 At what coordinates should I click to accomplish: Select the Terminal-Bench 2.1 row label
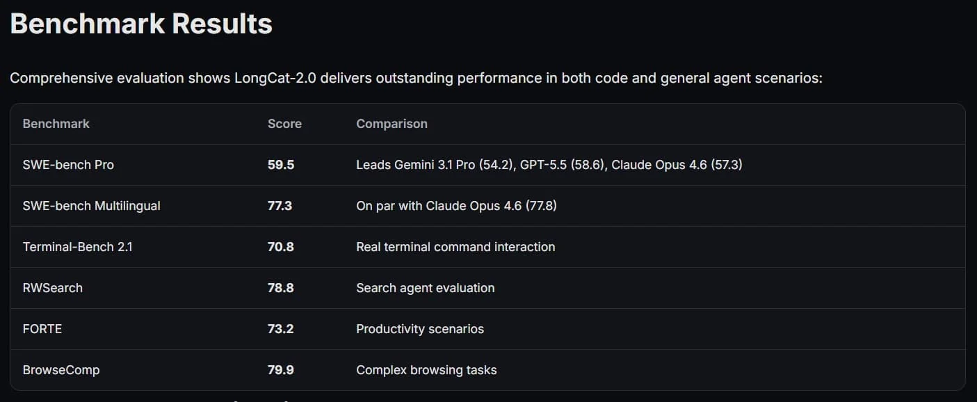tap(78, 247)
